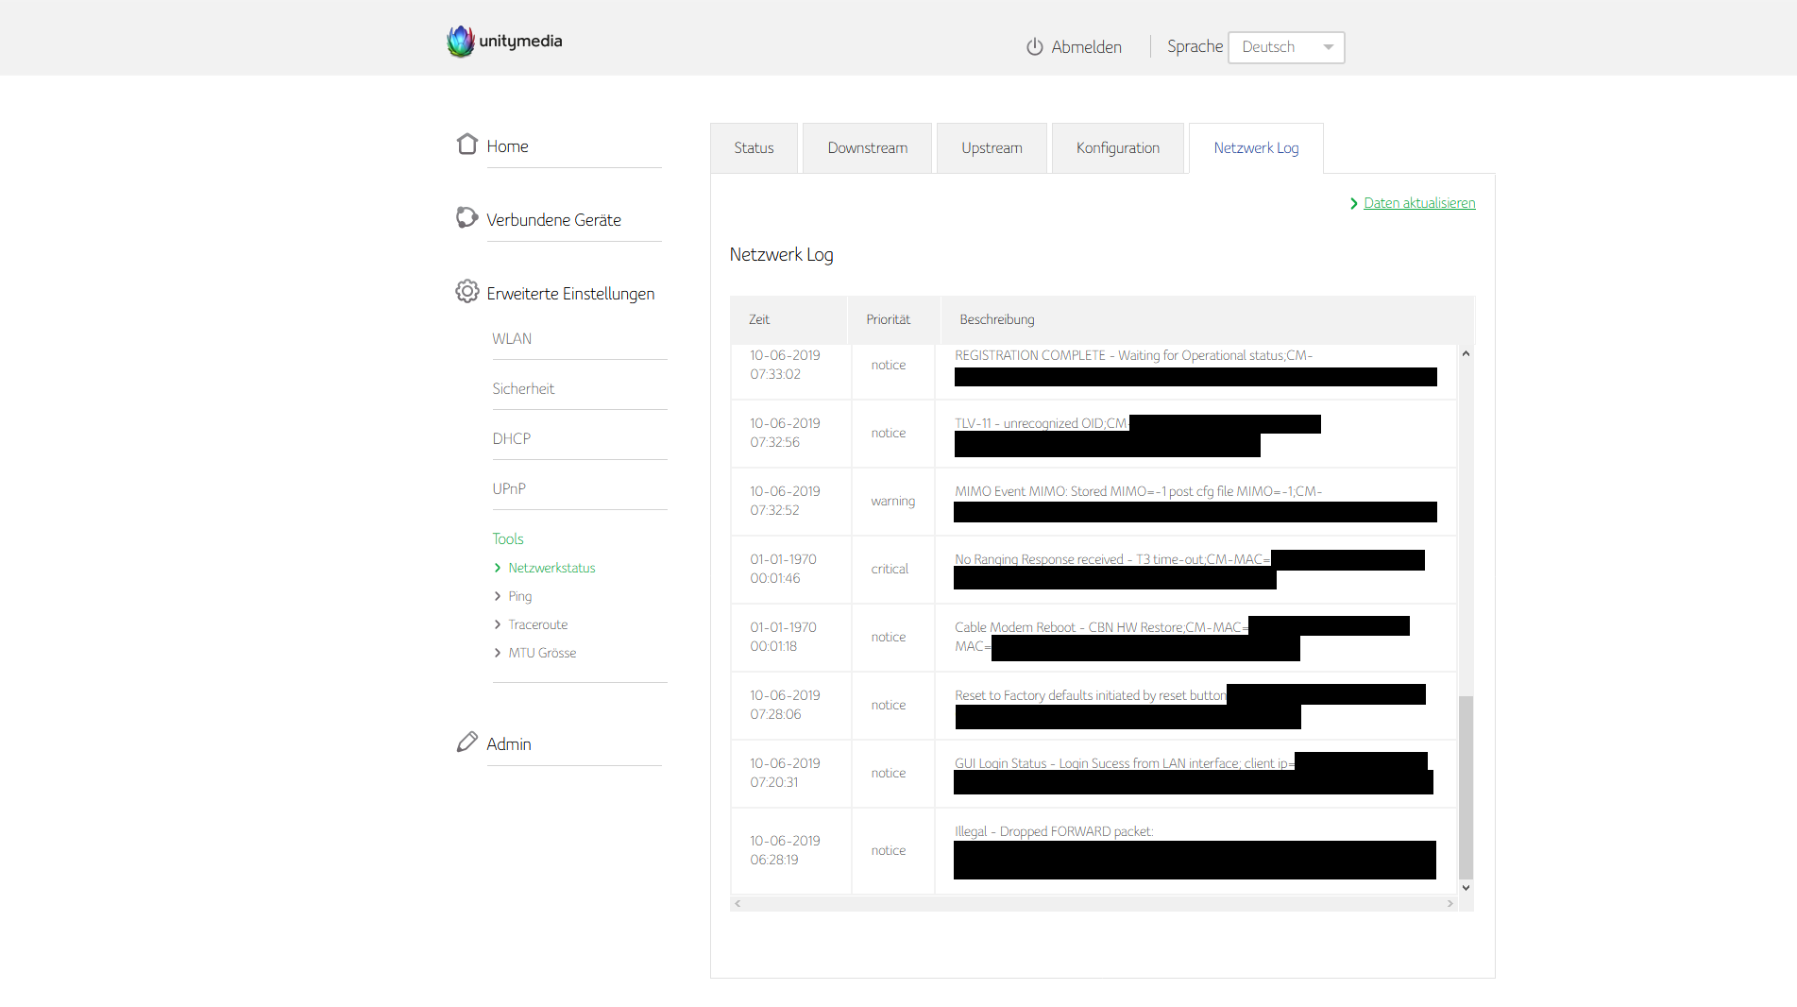
Task: Click the log scroll down arrow
Action: [x=1466, y=888]
